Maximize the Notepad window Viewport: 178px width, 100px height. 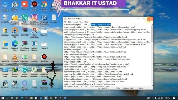point(144,19)
